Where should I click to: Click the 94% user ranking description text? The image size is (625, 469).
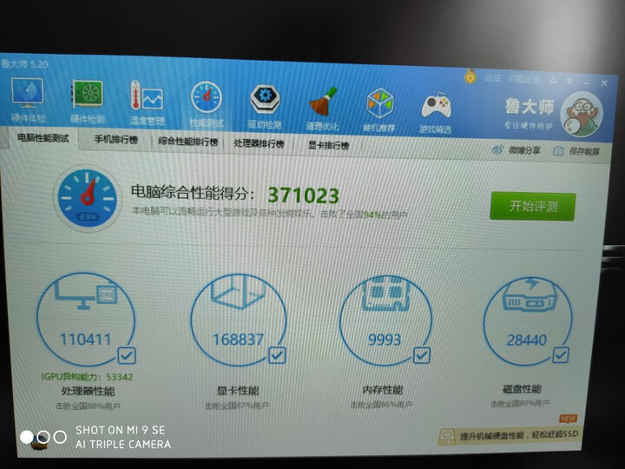click(269, 212)
